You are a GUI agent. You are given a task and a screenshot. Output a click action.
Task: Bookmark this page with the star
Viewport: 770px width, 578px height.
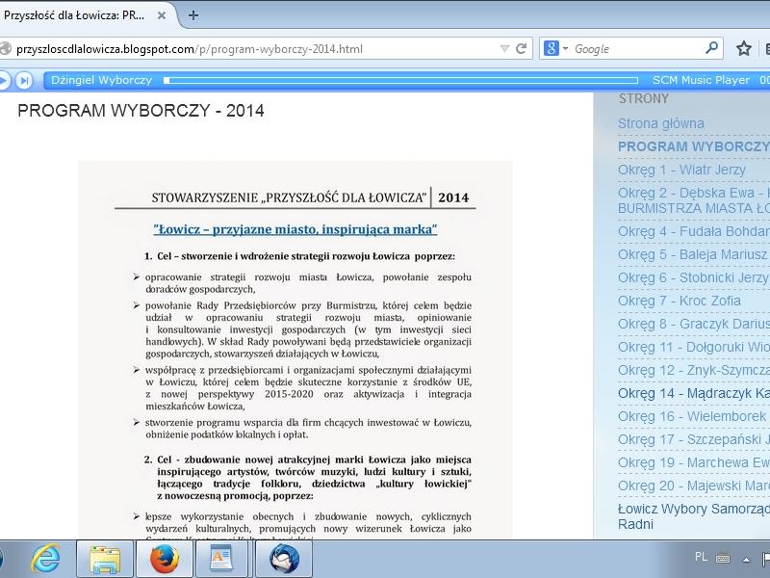pos(743,48)
